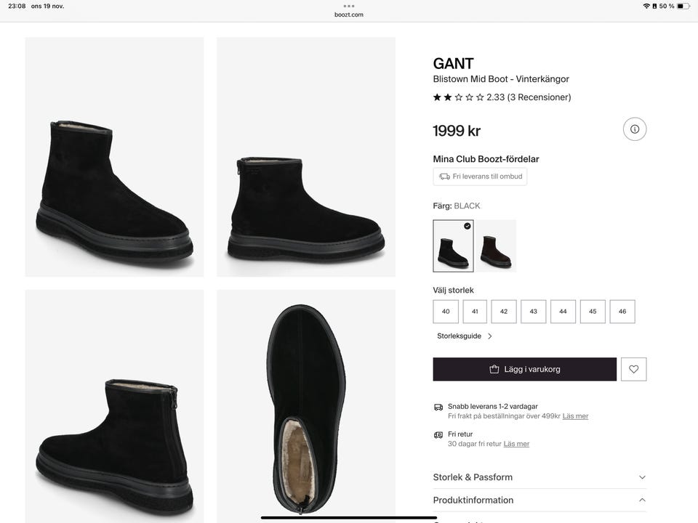This screenshot has width=698, height=523.
Task: Open the Storleksguide size guide
Action: pos(460,336)
